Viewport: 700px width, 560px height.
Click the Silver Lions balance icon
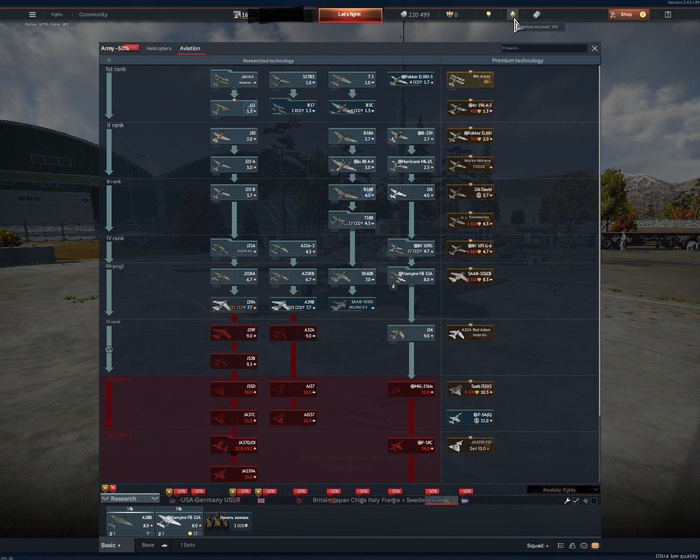coord(403,15)
